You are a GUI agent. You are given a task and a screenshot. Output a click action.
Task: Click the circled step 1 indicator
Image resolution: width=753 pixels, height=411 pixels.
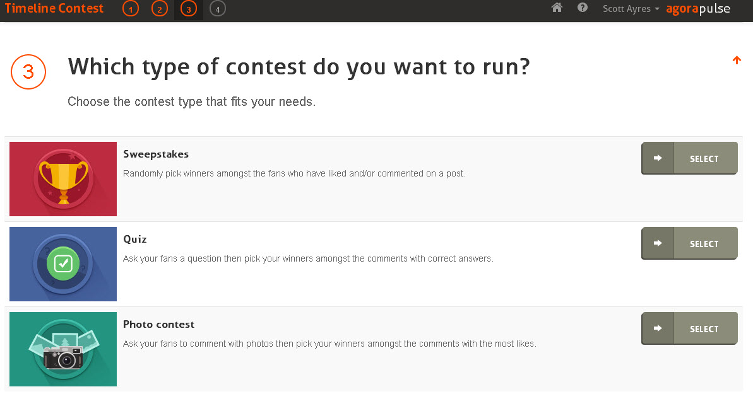tap(130, 9)
